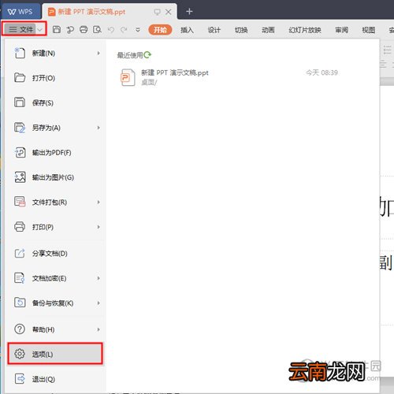This screenshot has height=394, width=394.
Task: Switch to the 审阅 ribbon tab
Action: point(341,30)
